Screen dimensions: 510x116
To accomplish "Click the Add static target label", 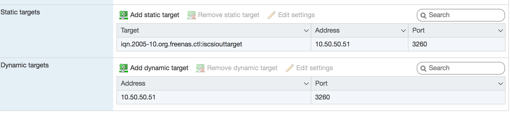I will point(155,15).
